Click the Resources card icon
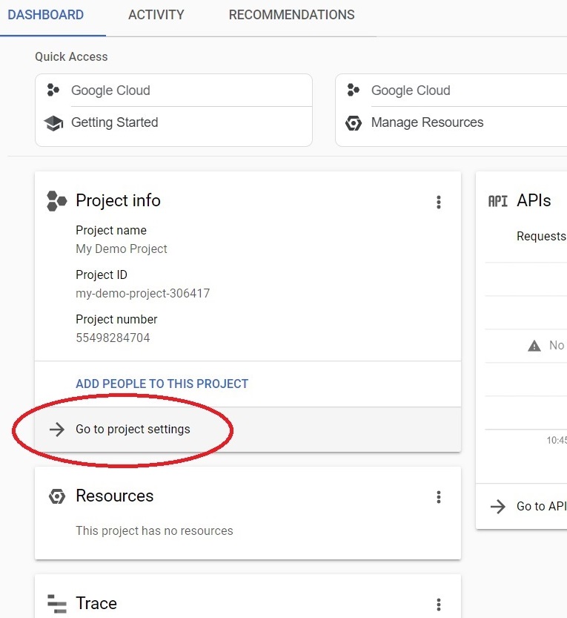 [56, 496]
